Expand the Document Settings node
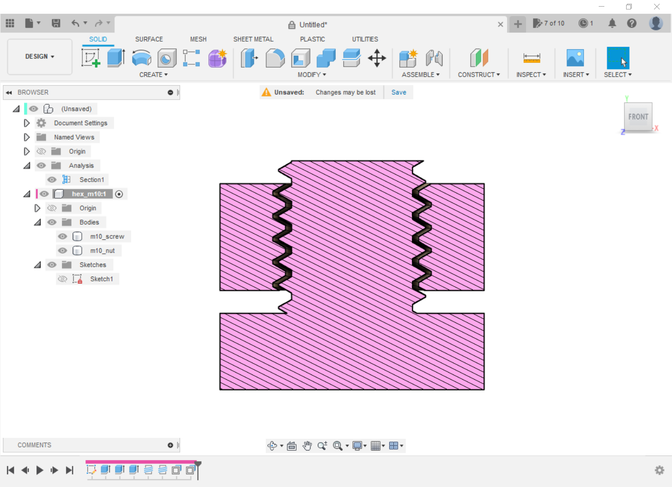Screen dimensions: 672x487 click(x=26, y=123)
